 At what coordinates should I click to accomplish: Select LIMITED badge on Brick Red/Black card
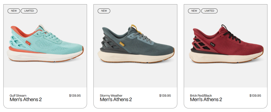pos(209,11)
